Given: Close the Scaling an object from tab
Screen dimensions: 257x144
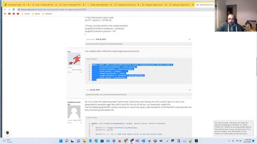Looking at the screenshot, I should (x=193, y=5).
